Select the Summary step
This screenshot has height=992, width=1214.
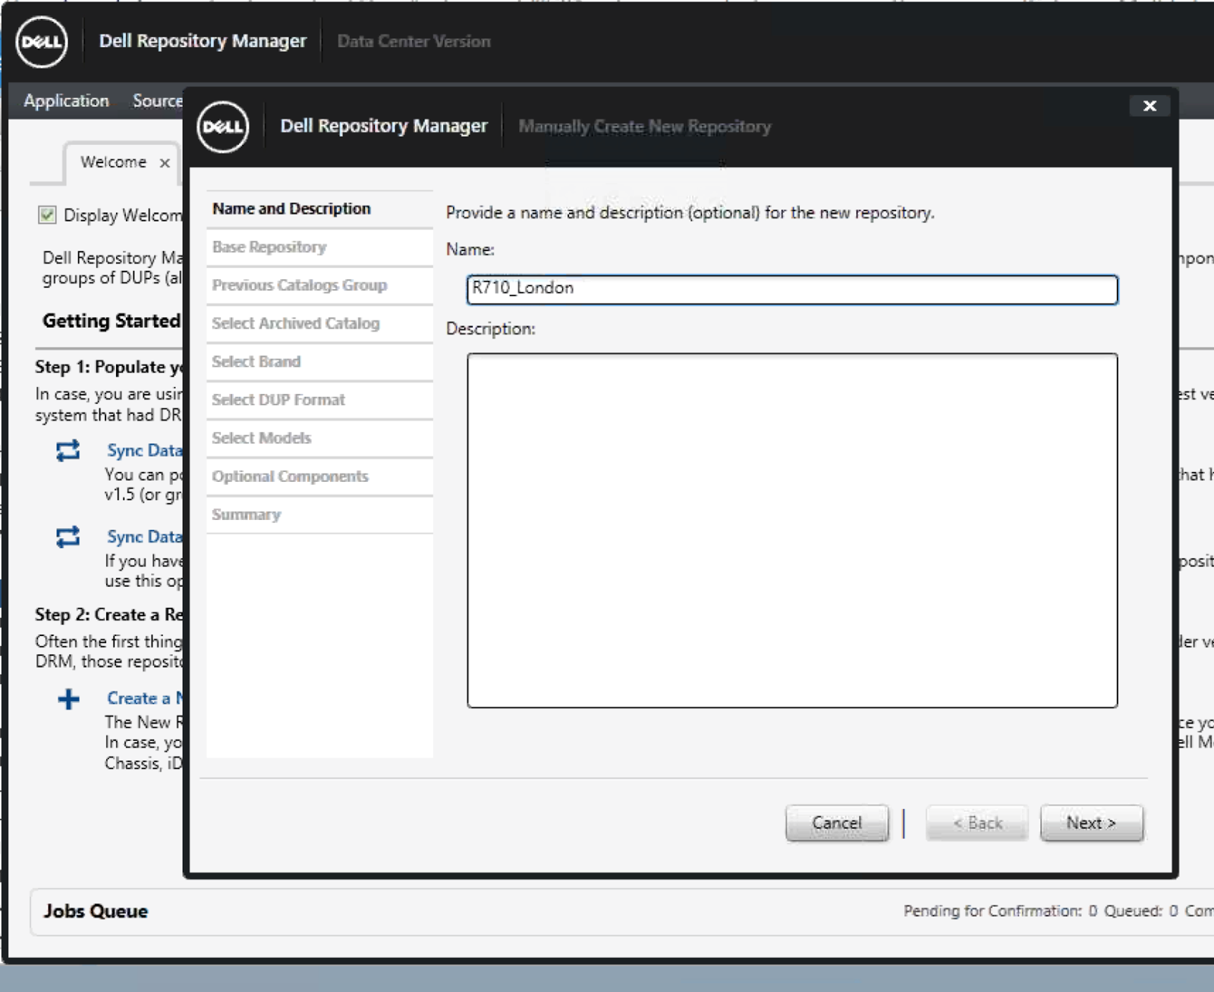click(319, 515)
